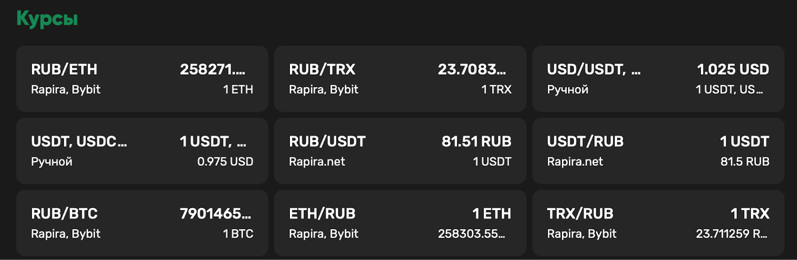Open the RUB/ETH rate card
This screenshot has height=260, width=797.
pyautogui.click(x=142, y=79)
